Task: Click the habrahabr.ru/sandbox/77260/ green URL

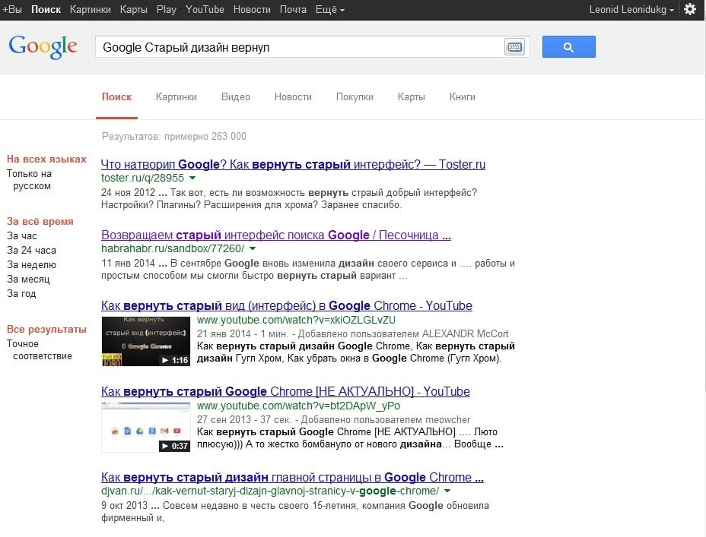Action: tap(173, 248)
